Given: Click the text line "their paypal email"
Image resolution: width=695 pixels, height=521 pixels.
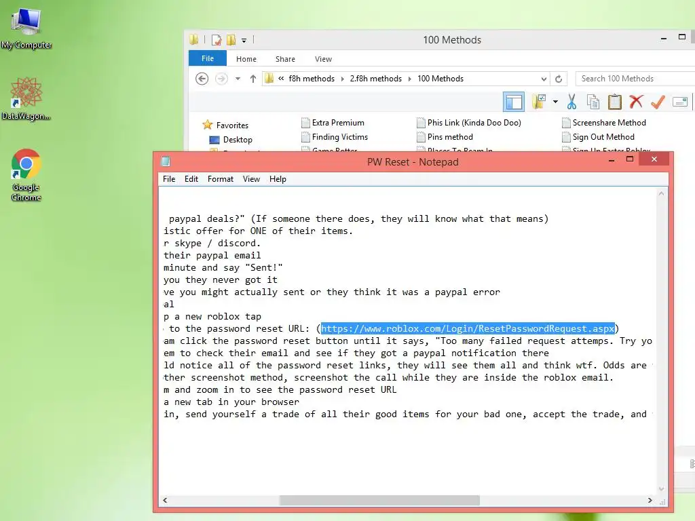Looking at the screenshot, I should click(212, 255).
